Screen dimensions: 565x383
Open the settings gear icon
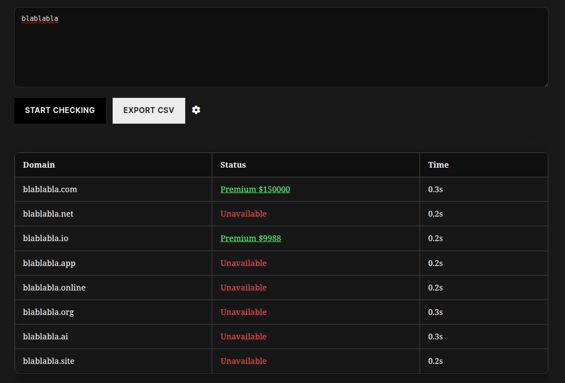coord(196,110)
